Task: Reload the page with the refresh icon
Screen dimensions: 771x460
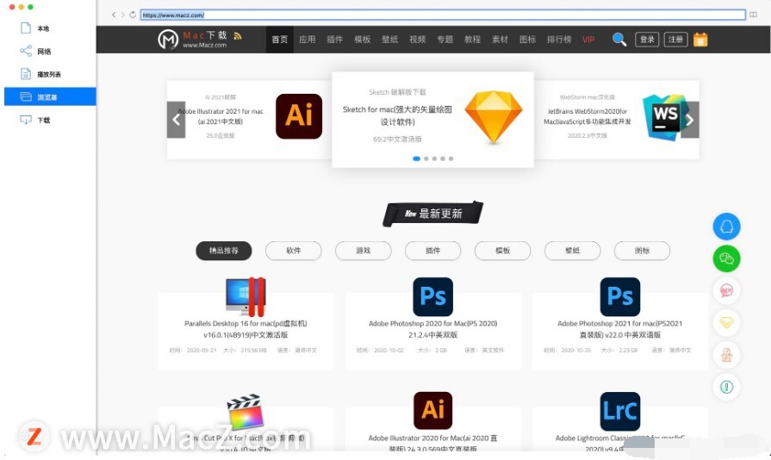Action: click(133, 15)
